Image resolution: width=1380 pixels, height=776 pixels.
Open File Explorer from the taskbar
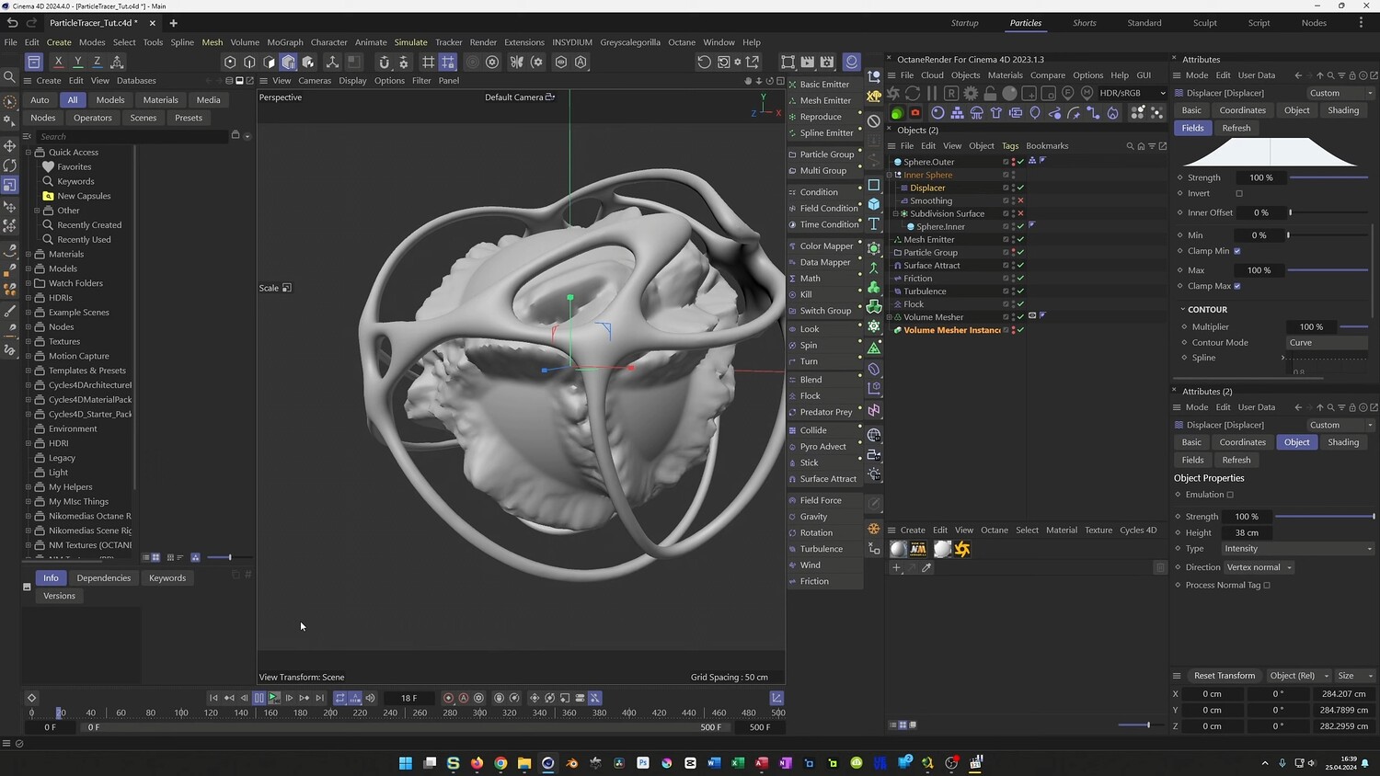coord(524,762)
